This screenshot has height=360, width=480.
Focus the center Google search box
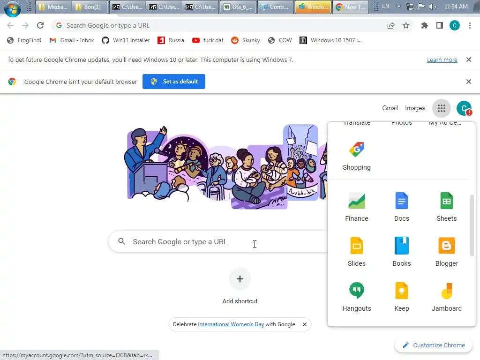(218, 242)
